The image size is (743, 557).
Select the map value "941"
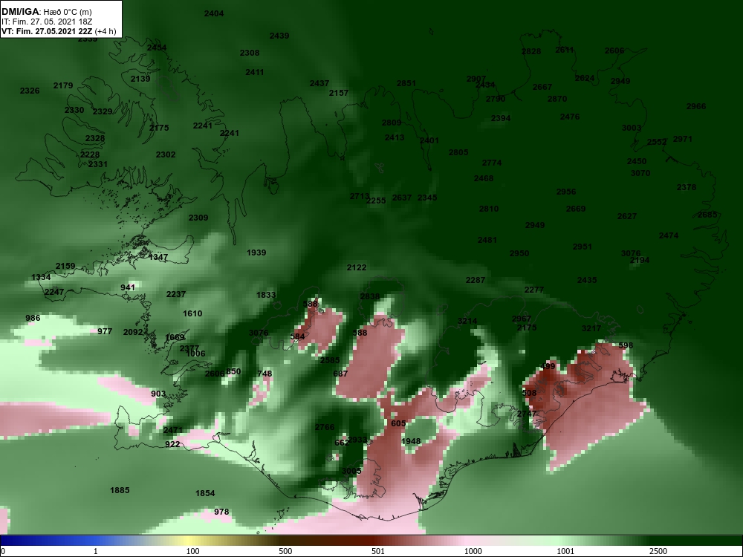tap(128, 287)
